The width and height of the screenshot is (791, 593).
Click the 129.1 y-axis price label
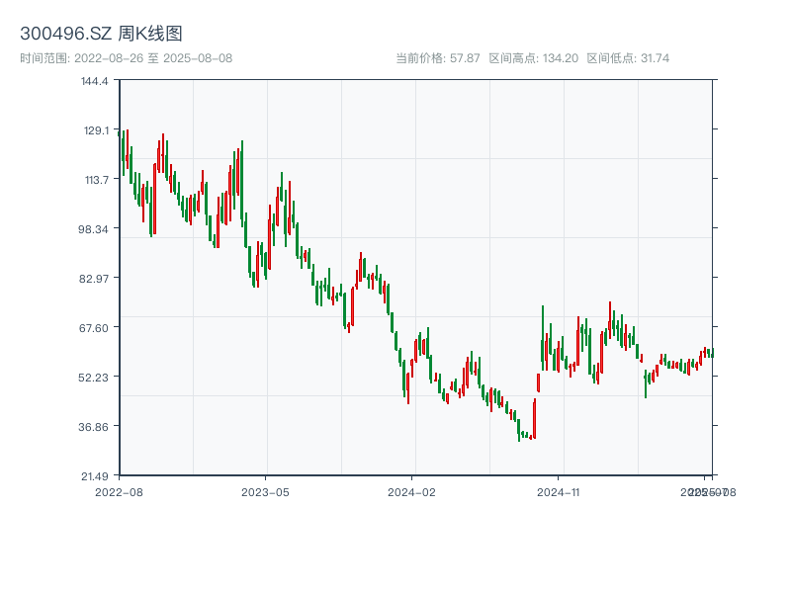tap(95, 129)
